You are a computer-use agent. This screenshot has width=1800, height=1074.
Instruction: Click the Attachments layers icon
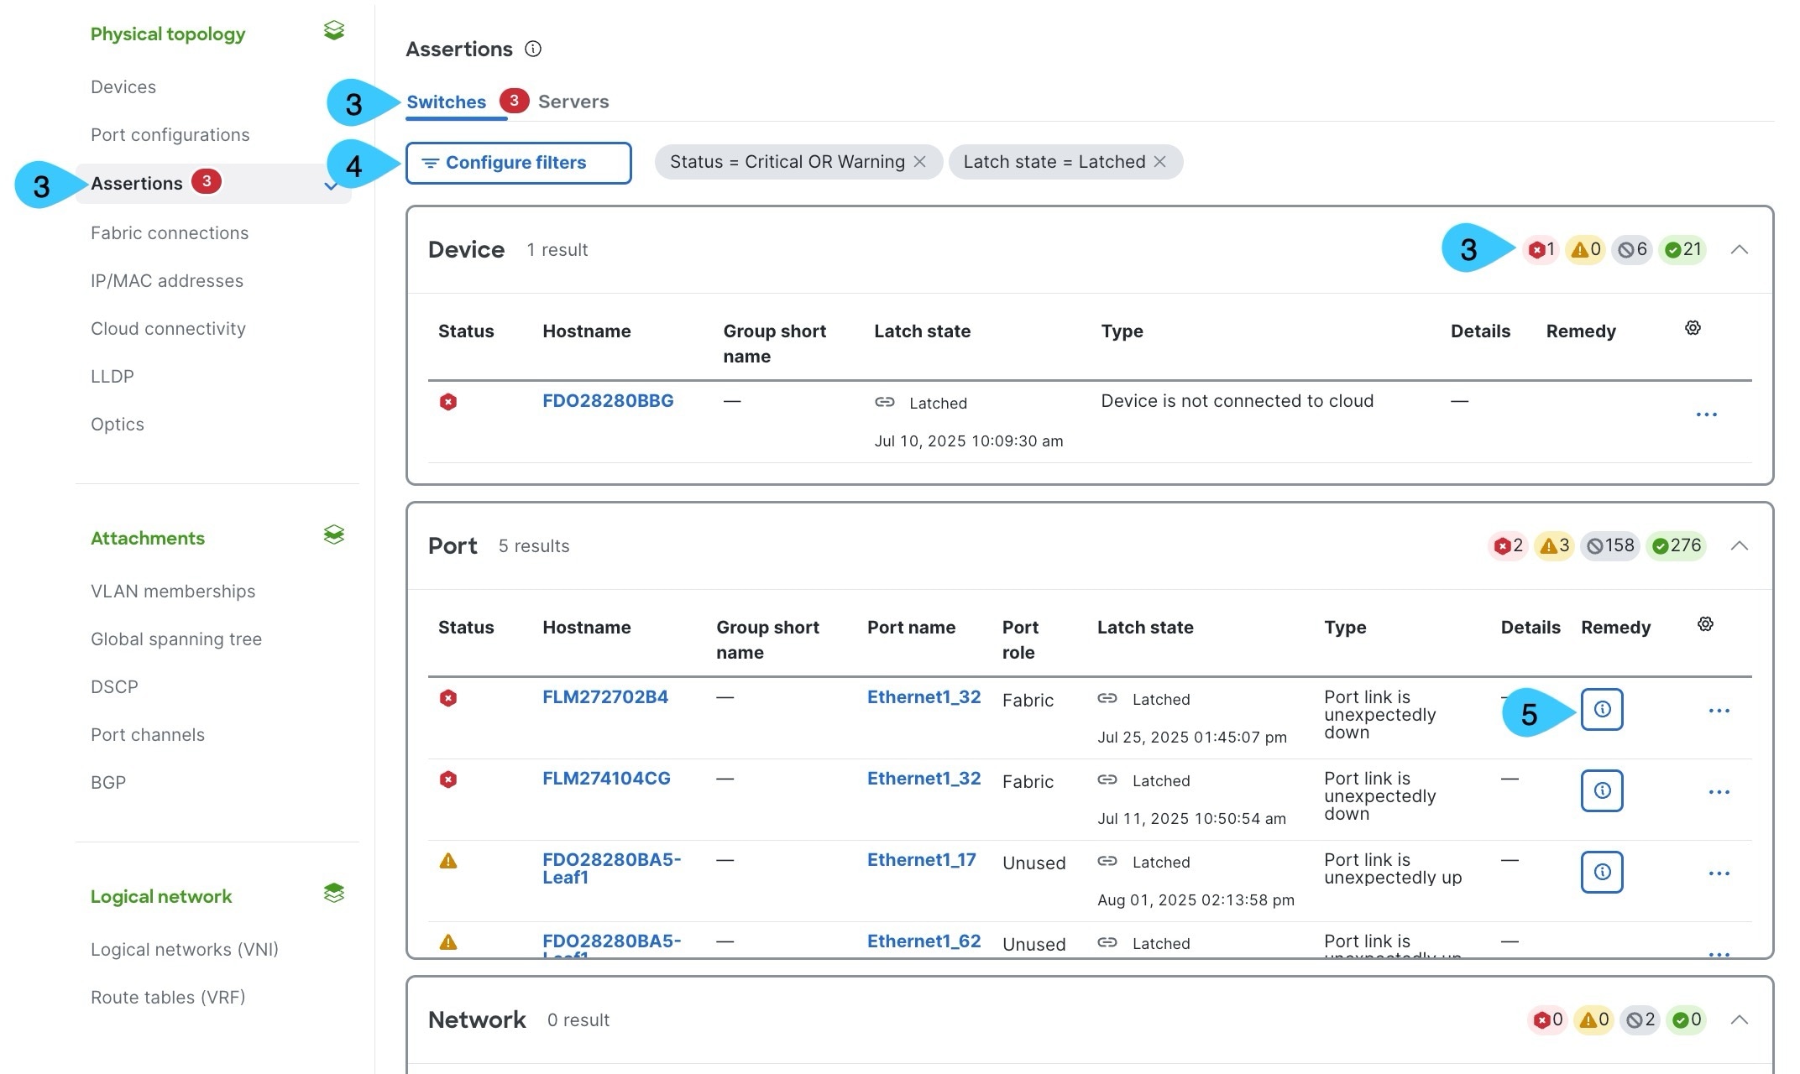click(x=334, y=535)
